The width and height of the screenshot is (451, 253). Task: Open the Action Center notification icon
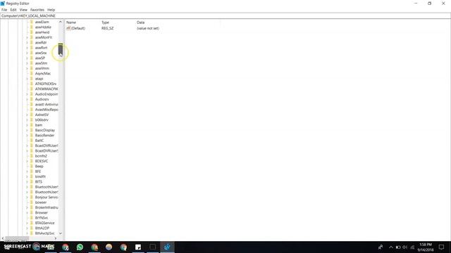pyautogui.click(x=441, y=247)
